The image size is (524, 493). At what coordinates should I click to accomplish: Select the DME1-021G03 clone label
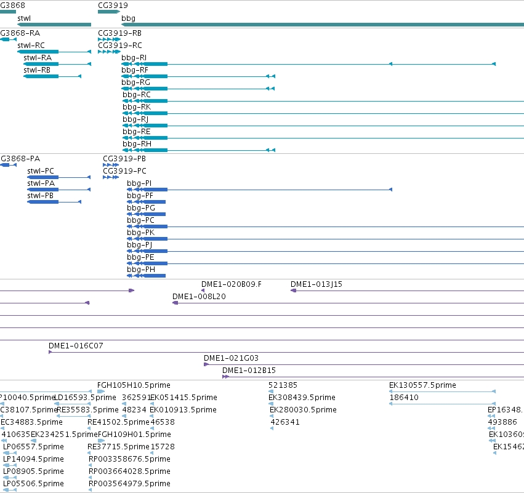coord(231,358)
